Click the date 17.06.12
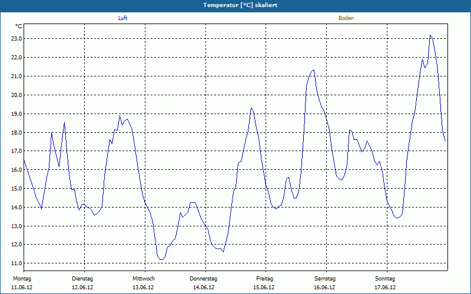 point(385,288)
